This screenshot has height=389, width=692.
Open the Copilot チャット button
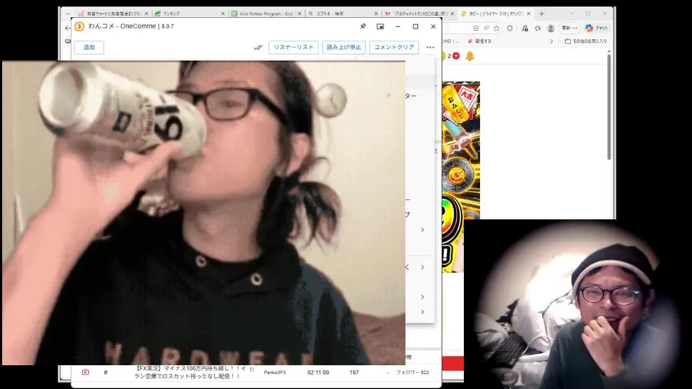597,28
